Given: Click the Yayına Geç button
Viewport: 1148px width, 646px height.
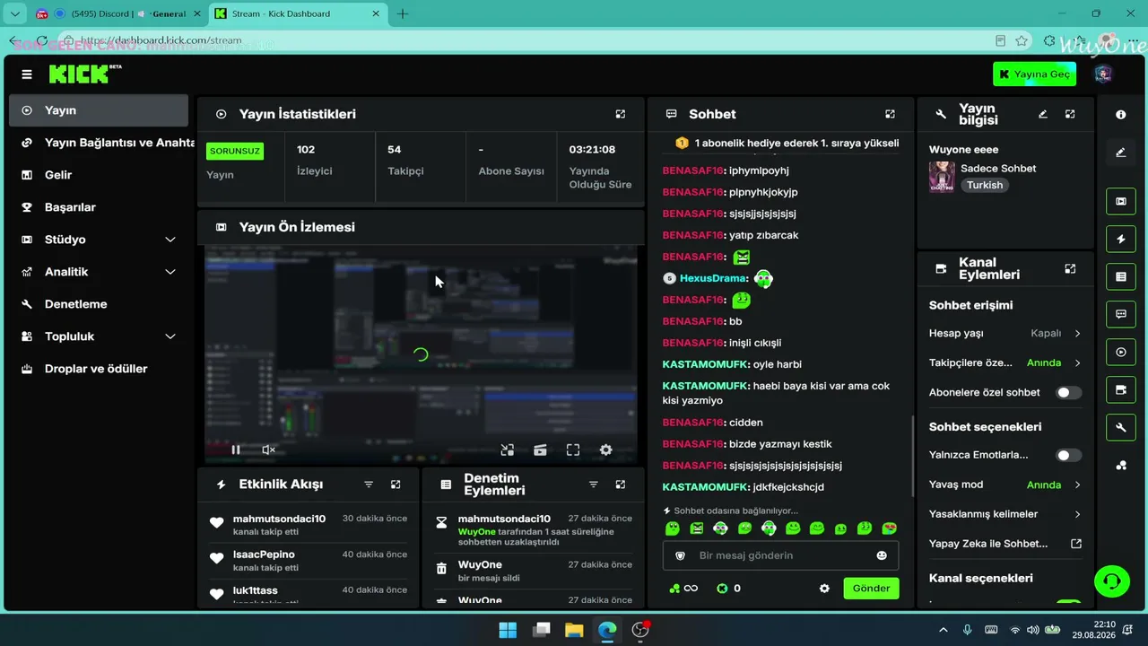Looking at the screenshot, I should click(x=1035, y=74).
